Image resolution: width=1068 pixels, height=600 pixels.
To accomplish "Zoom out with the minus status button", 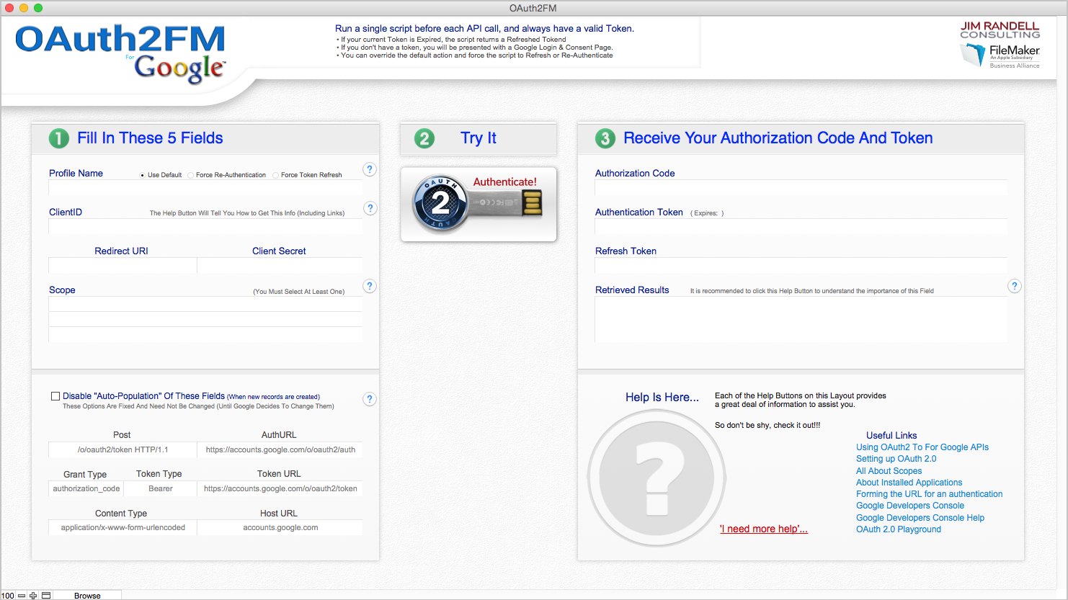I will [x=22, y=595].
